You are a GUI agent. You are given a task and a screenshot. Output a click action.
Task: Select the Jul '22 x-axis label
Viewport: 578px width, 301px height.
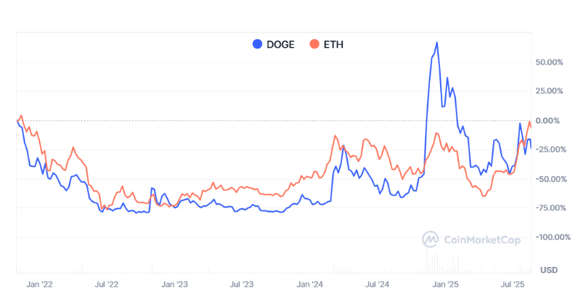(x=107, y=285)
